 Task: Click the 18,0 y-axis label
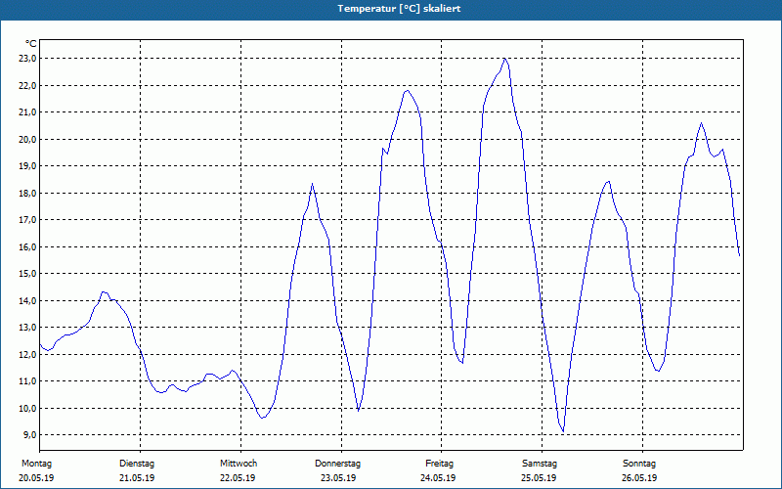(x=28, y=193)
